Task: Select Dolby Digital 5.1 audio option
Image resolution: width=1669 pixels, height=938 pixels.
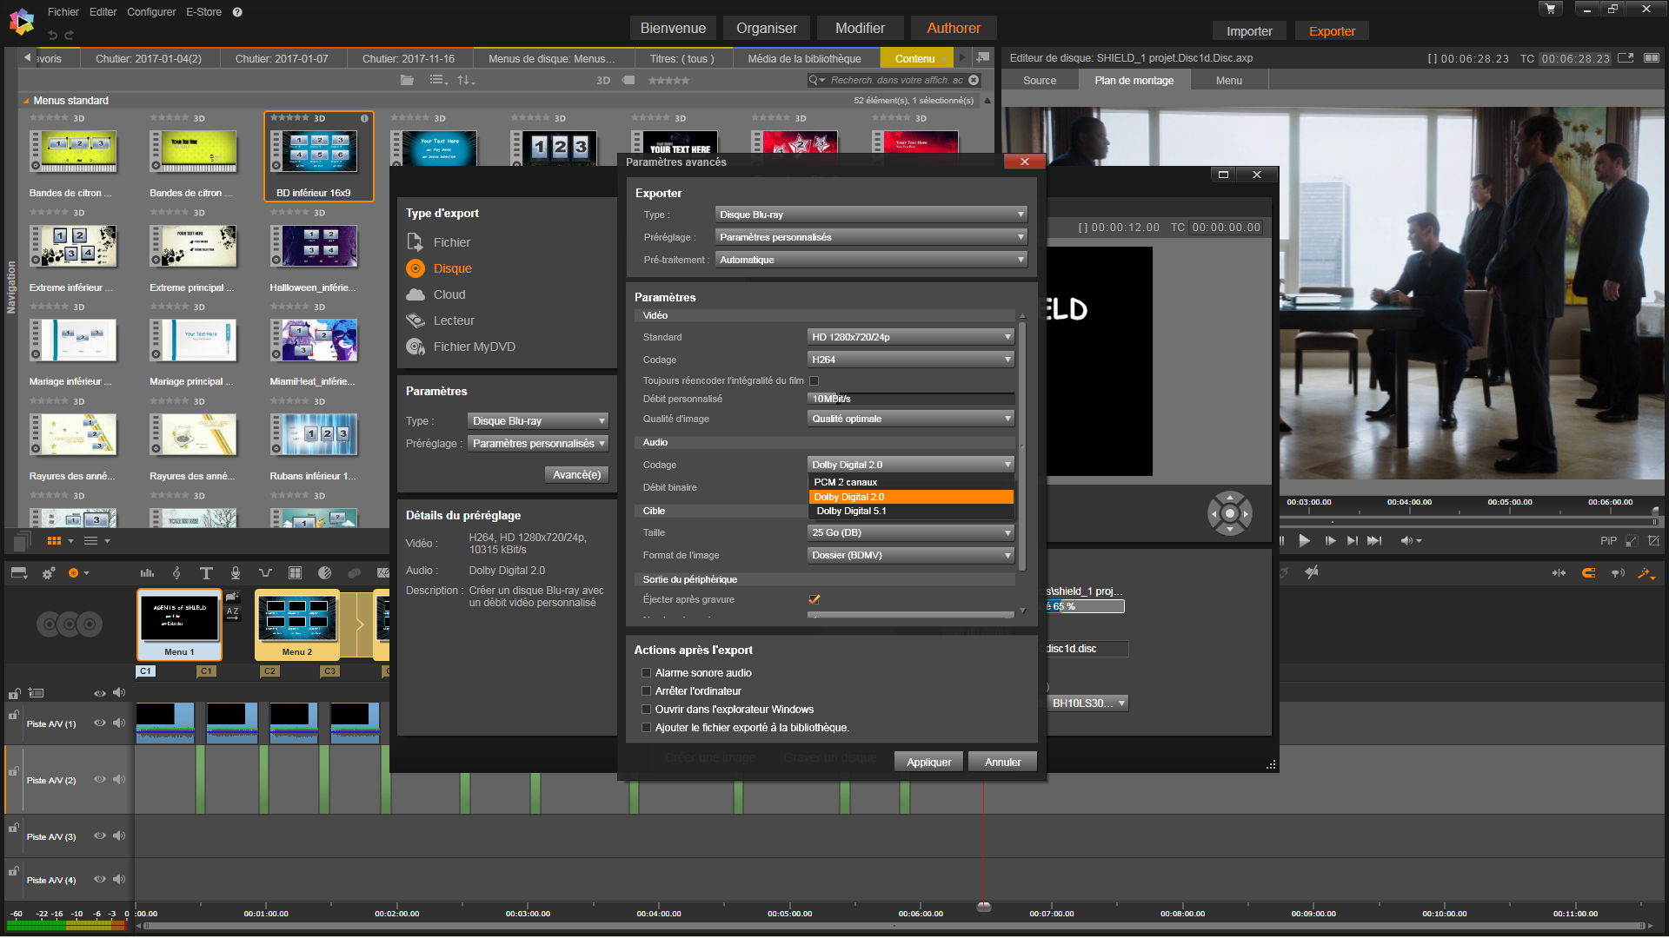Action: (x=910, y=511)
